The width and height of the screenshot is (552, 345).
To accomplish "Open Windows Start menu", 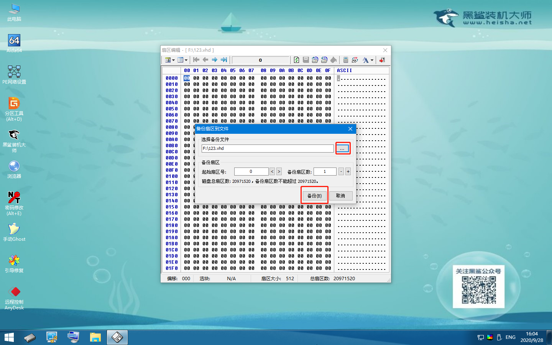I will [x=9, y=337].
